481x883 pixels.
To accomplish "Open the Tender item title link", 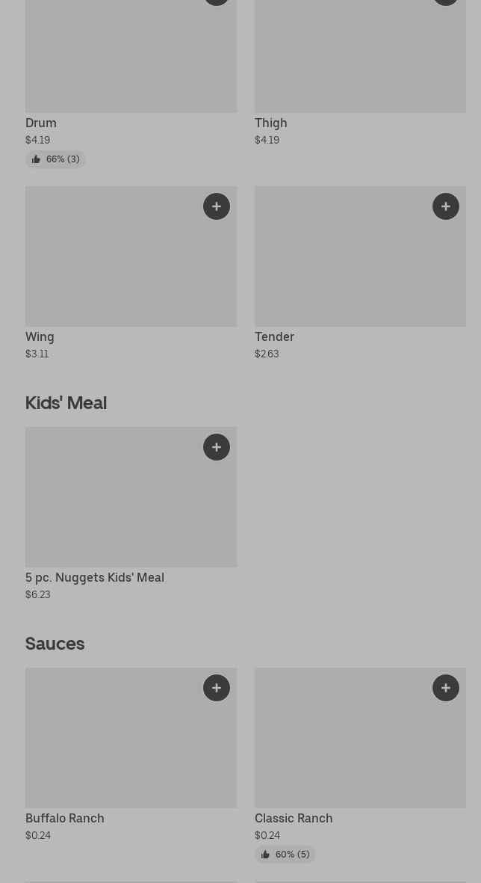I will point(274,336).
